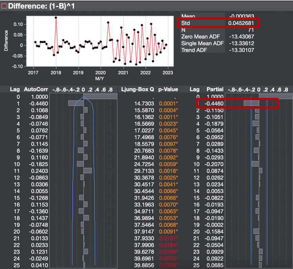Click the red disclosure triangle icon
Viewport: 293px width, 269px height.
pos(4,6)
